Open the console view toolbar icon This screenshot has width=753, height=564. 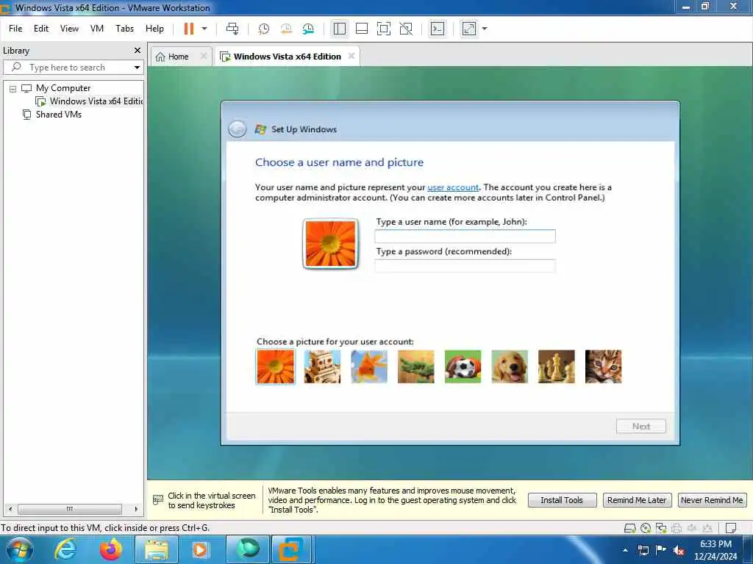point(437,29)
